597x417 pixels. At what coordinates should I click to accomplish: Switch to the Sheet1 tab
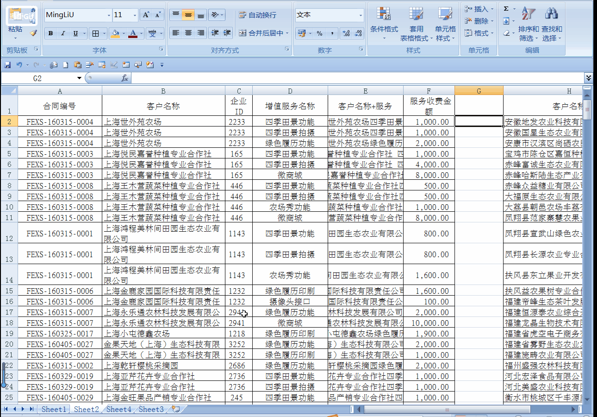coord(53,409)
